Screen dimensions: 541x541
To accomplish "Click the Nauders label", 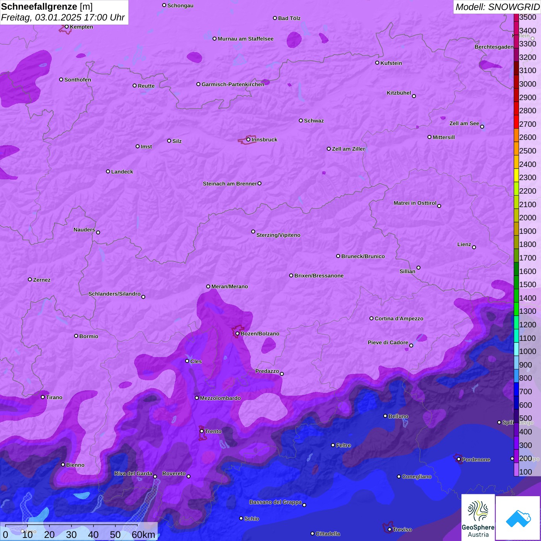I will pos(84,230).
